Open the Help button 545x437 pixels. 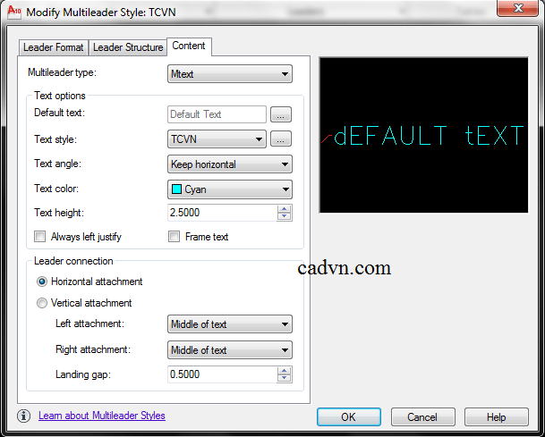click(x=497, y=416)
